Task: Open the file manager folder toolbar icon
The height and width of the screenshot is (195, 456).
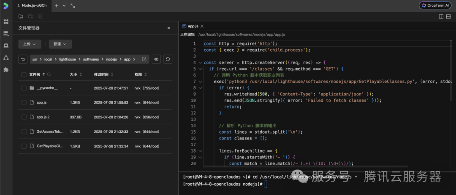Action: [21, 16]
